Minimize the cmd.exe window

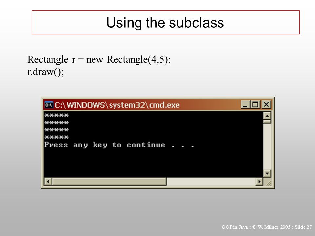(x=245, y=105)
